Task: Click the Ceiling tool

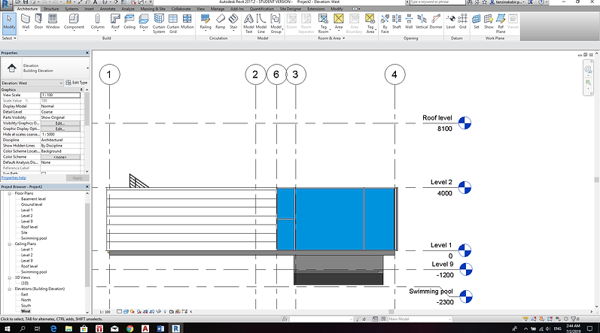Action: [x=129, y=22]
